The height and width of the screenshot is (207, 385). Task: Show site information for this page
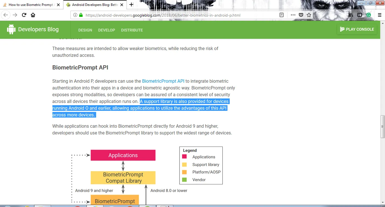pyautogui.click(x=75, y=15)
